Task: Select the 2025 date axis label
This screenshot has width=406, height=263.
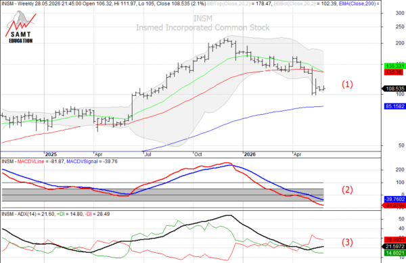Action: [51, 154]
